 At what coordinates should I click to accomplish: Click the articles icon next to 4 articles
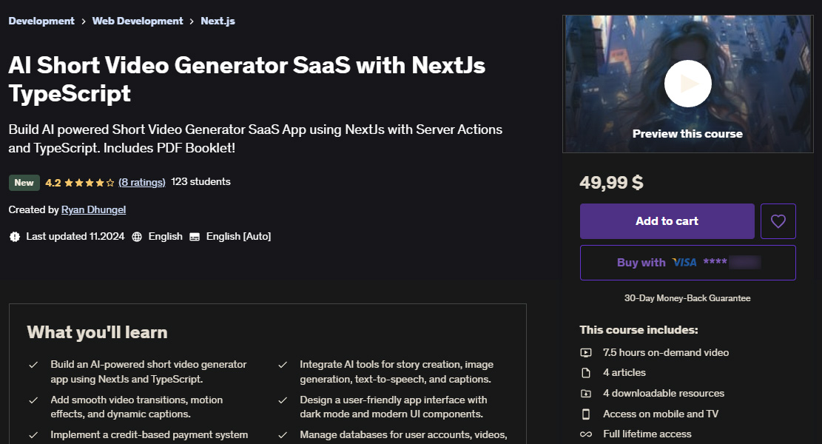click(585, 372)
